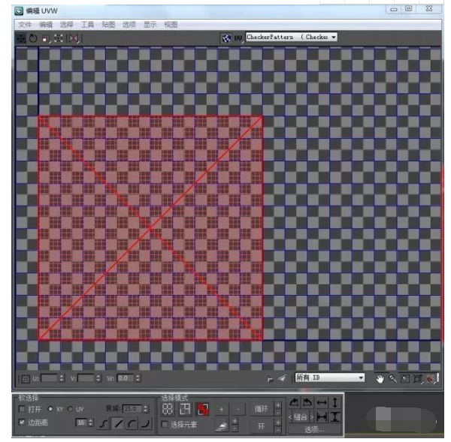Click the V coordinate input field
451x442 pixels.
86,378
